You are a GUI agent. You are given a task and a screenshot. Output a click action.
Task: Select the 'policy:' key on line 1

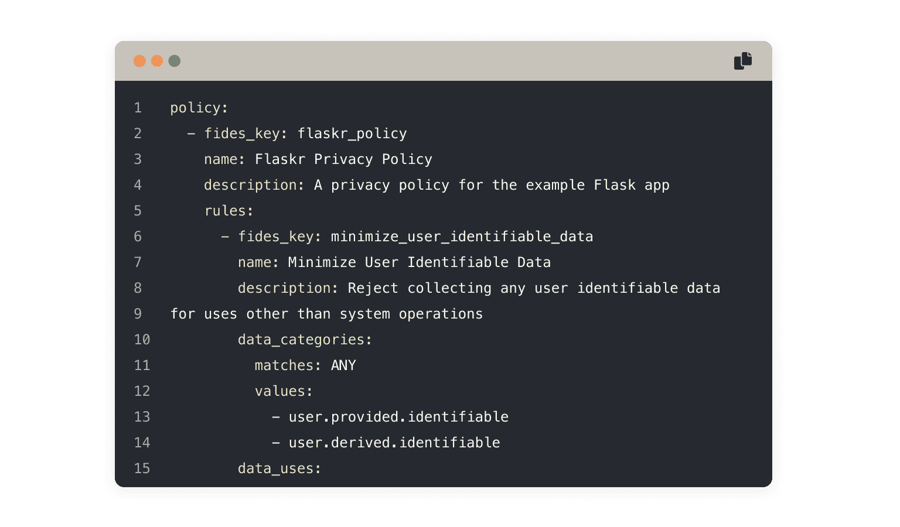coord(199,108)
